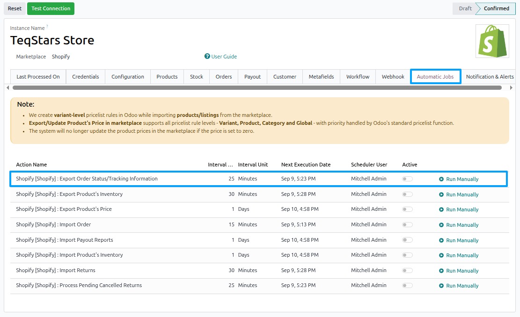This screenshot has height=317, width=520.
Task: Select the Metafields tab
Action: pos(322,77)
